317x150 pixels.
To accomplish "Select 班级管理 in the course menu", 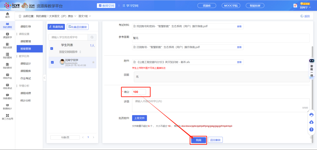I will tap(26, 49).
